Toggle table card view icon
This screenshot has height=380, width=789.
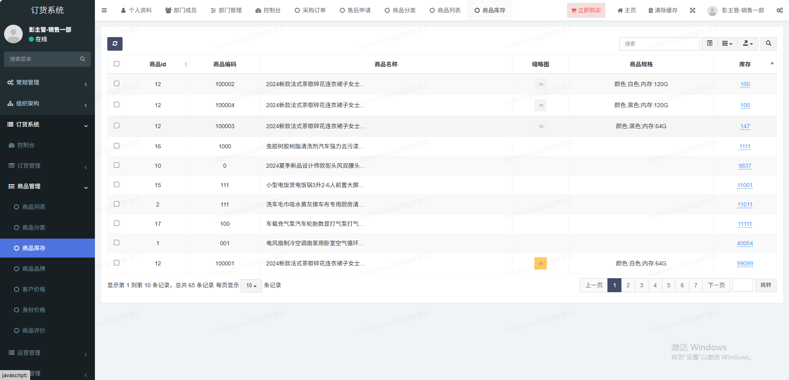[x=709, y=44]
